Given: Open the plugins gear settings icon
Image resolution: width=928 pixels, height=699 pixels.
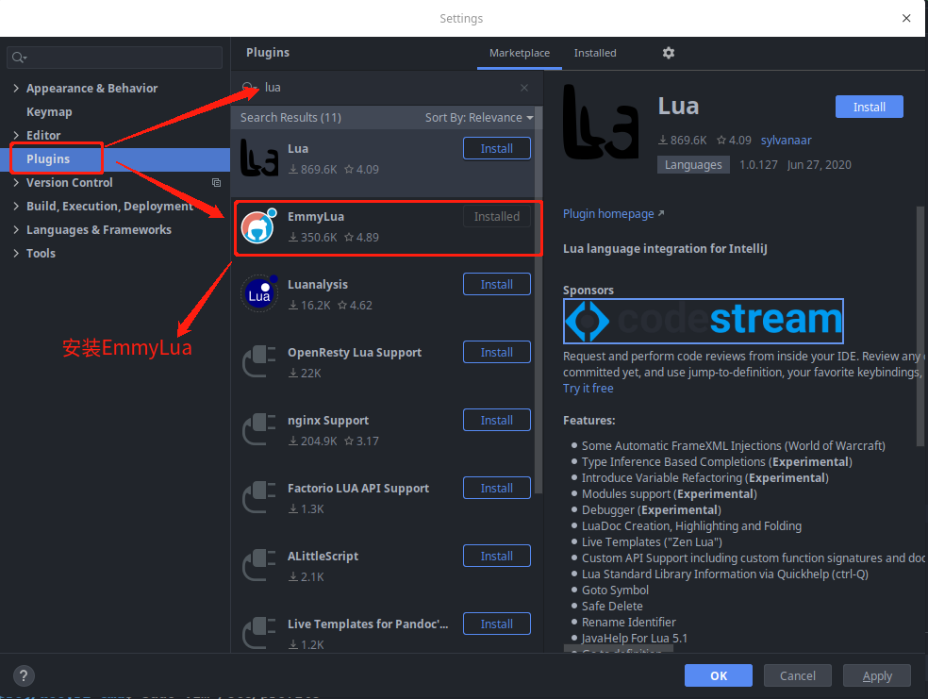Looking at the screenshot, I should click(x=669, y=53).
